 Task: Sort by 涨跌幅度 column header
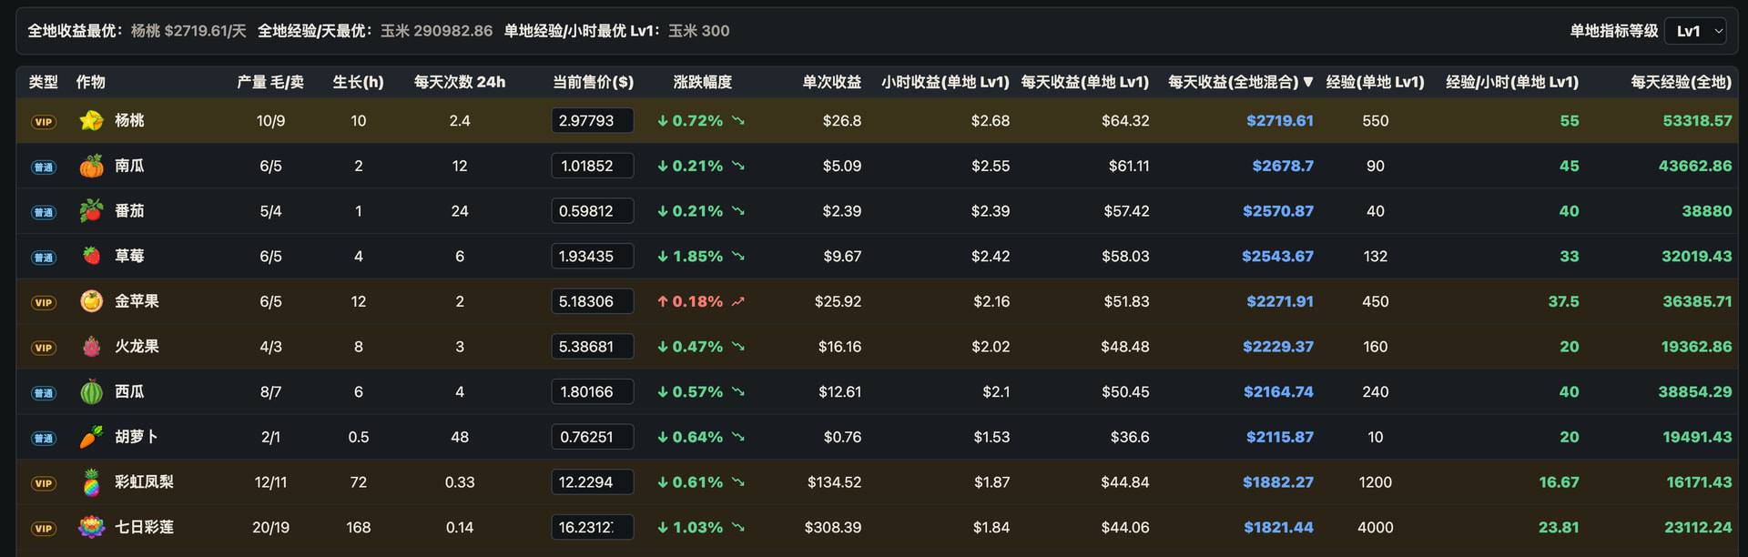(x=702, y=82)
